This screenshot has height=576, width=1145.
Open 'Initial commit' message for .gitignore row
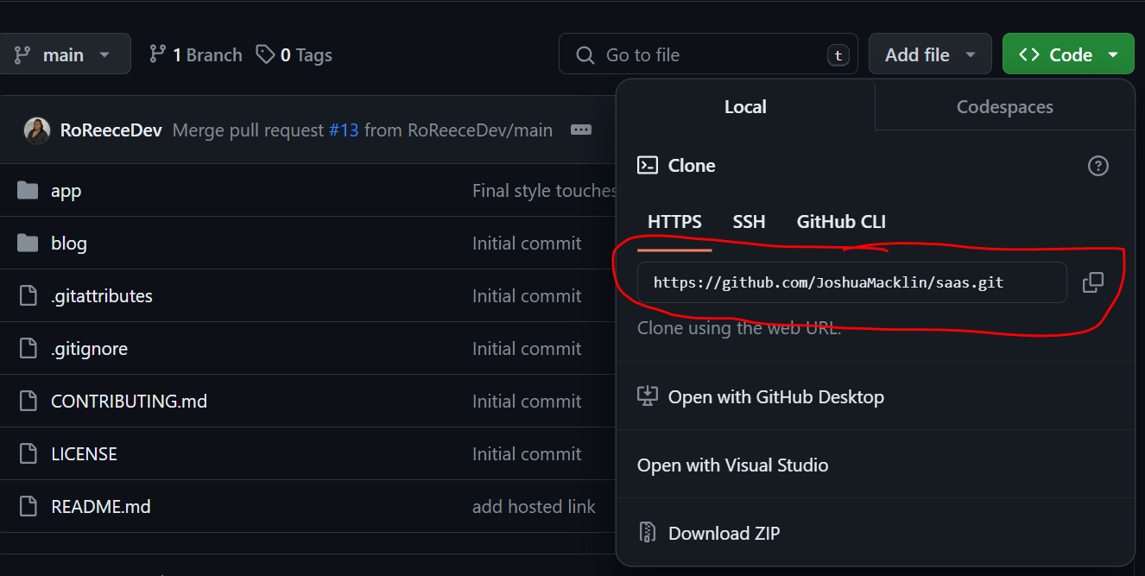click(x=527, y=349)
